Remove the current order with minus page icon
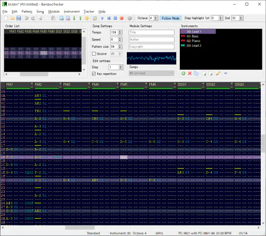This screenshot has height=236, width=266. [x=68, y=18]
